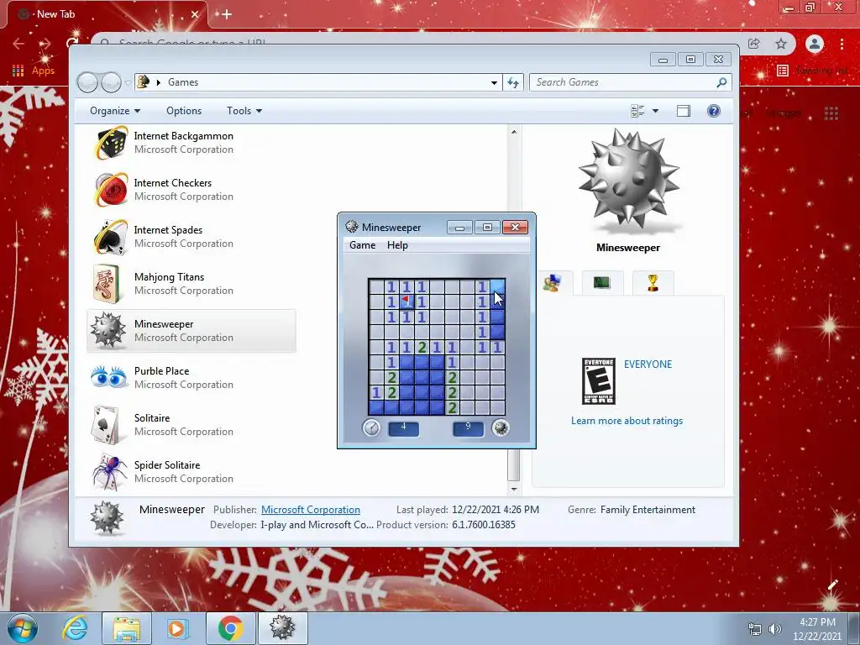Click Options in Games toolbar
This screenshot has height=645, width=860.
point(184,111)
